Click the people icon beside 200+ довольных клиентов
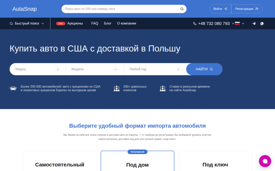Screen dimensions: 275x171 (117, 88)
